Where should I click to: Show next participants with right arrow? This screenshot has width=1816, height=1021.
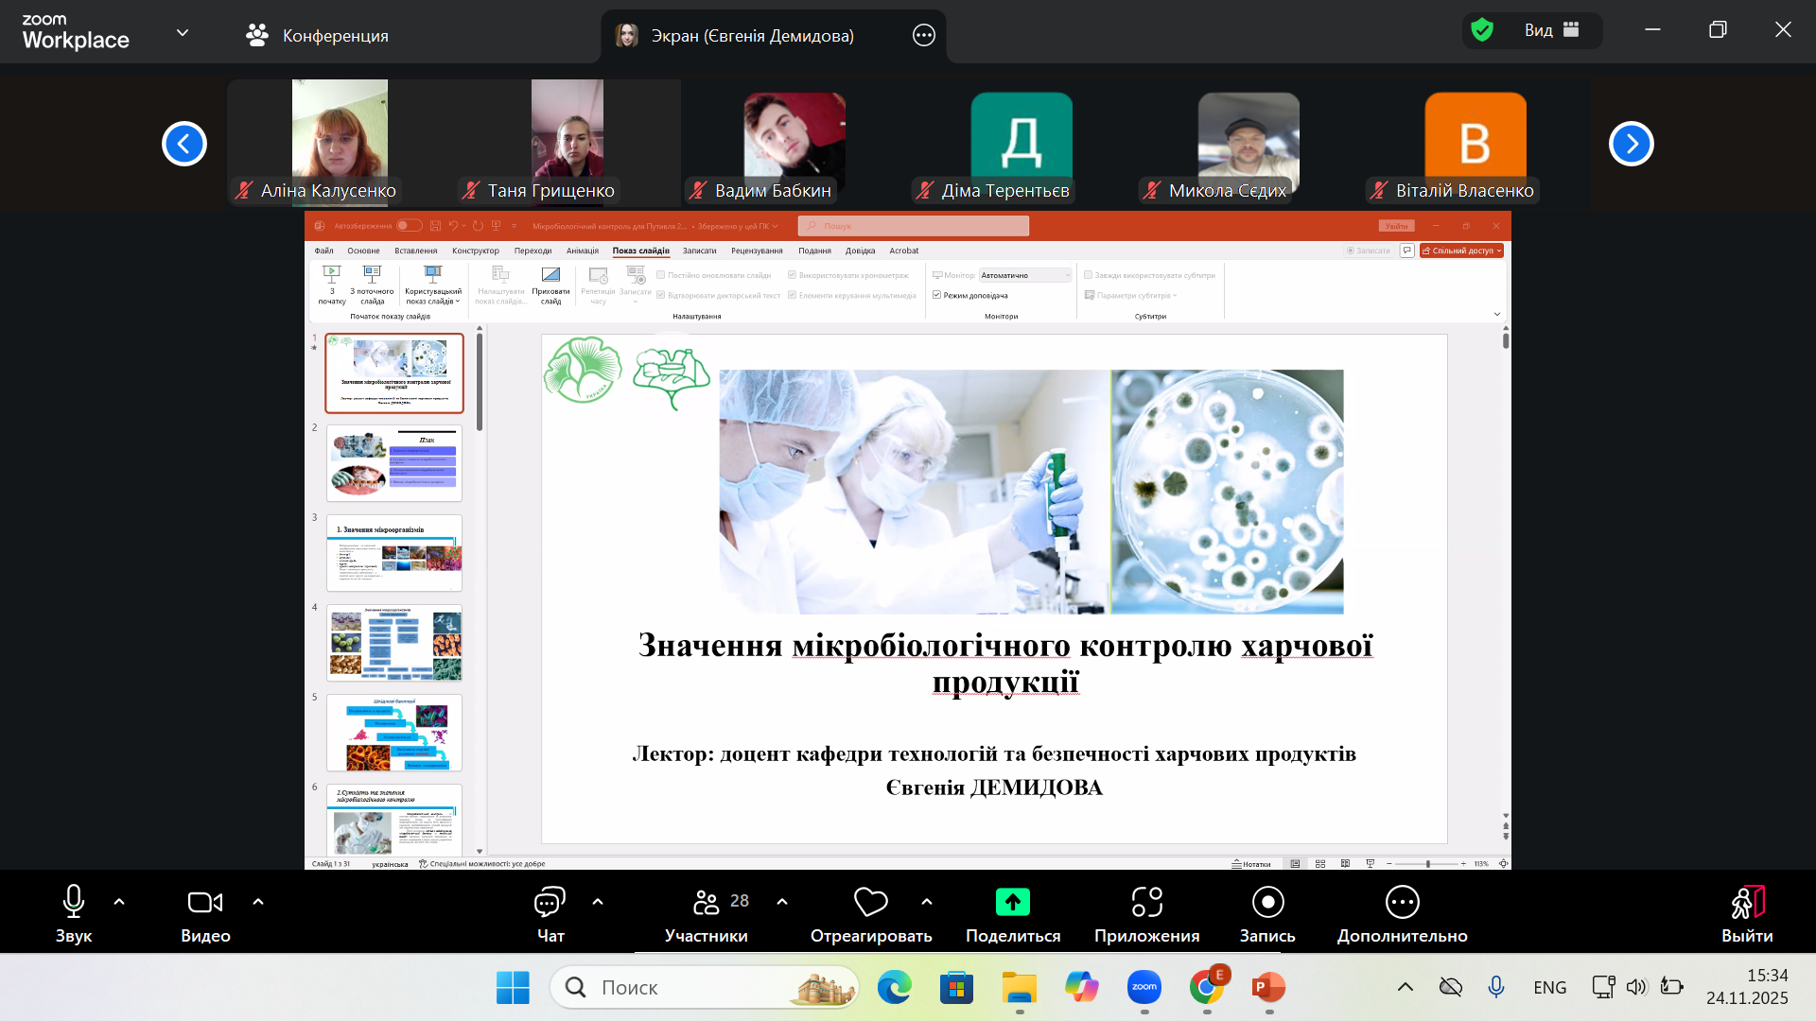click(1631, 144)
